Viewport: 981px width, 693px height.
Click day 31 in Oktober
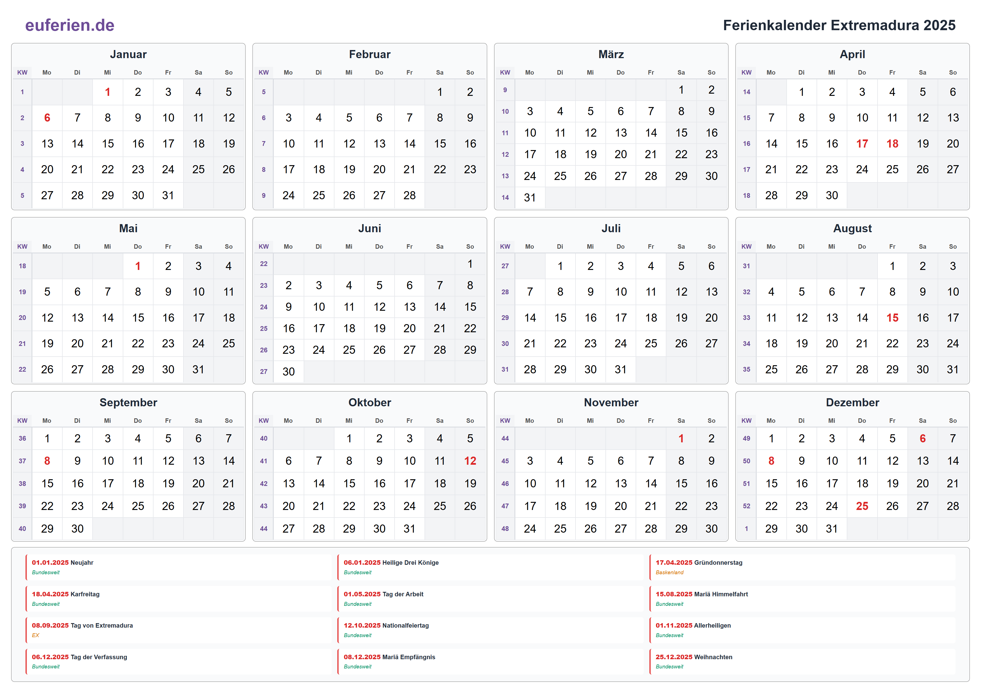point(409,529)
